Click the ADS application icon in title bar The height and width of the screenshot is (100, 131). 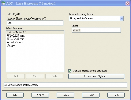3,3
